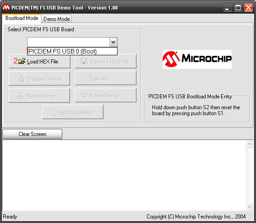
Task: Click the Execute pencil icon
Action: point(85,79)
